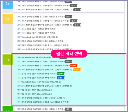Click the gray 종료 badge on March's first entry
The height and width of the screenshot is (112, 128).
coord(68,17)
